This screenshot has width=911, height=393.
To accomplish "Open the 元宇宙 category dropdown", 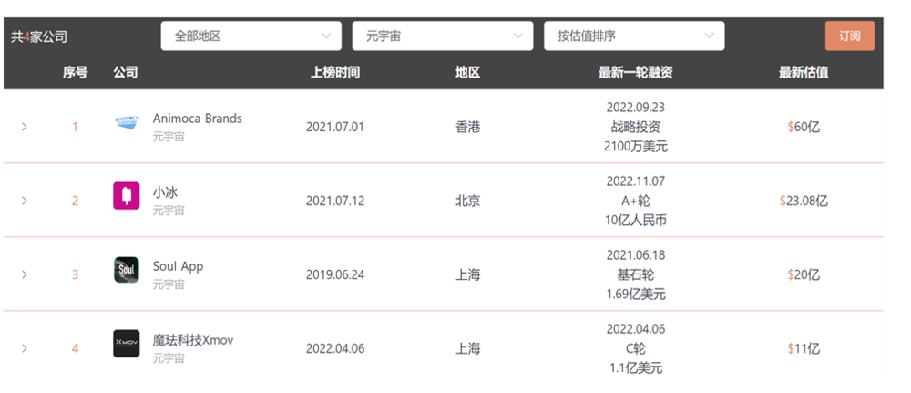I will pos(442,36).
